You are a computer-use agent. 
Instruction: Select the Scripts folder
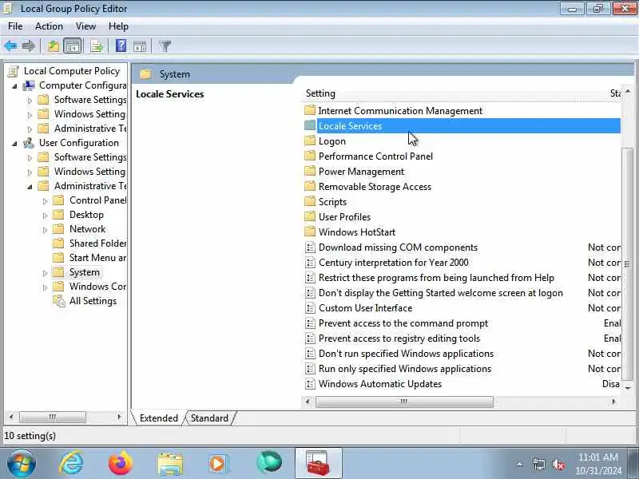pos(332,202)
